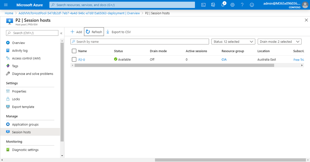Click the Search by name field
Image resolution: width=310 pixels, height=162 pixels.
pos(140,42)
